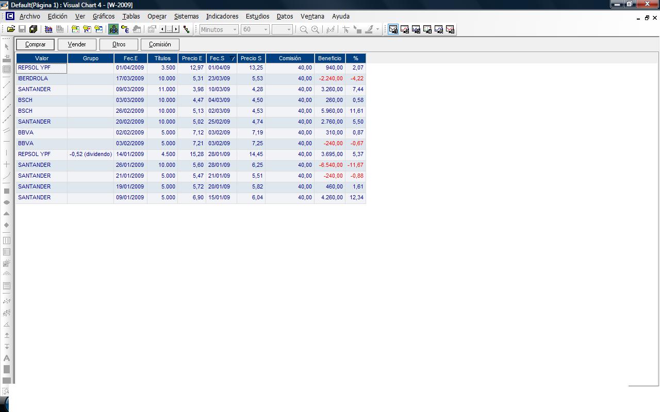Open the Indicadores menu
Screen dimensions: 660x412
[222, 16]
